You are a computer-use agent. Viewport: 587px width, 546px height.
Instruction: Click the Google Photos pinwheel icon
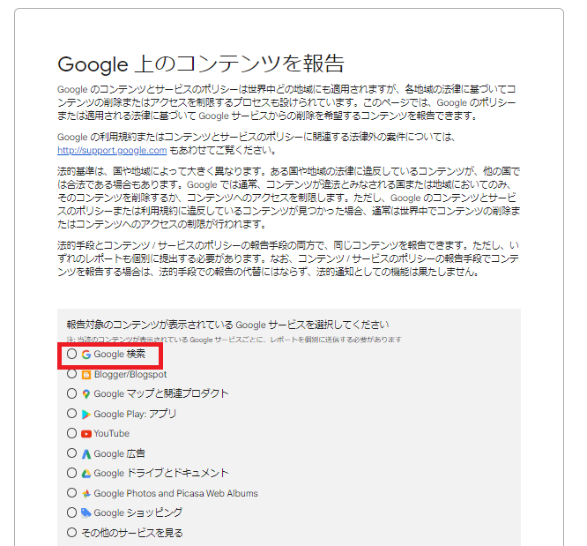tap(86, 493)
